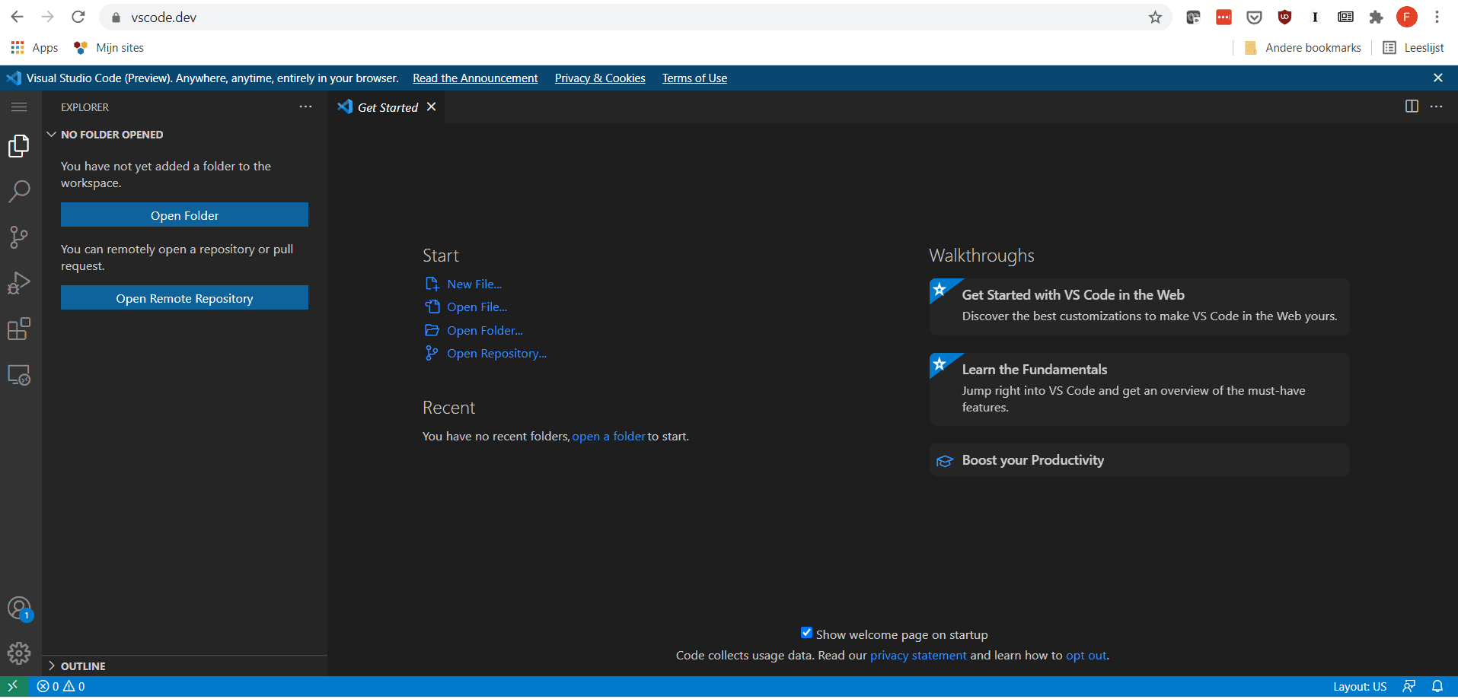The image size is (1458, 699).
Task: Click the Open Folder button
Action: coord(184,215)
